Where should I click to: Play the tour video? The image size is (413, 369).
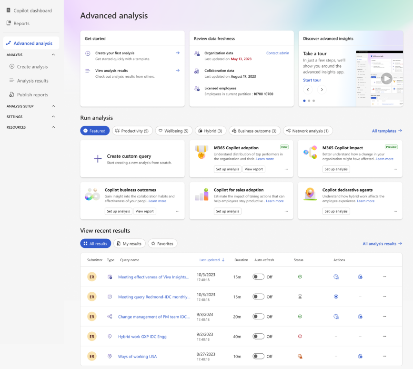tap(386, 78)
